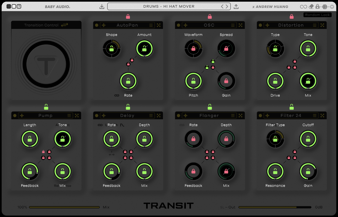Image resolution: width=338 pixels, height=217 pixels.
Task: Click the upload/export icon right of preset name
Action: pos(236,6)
